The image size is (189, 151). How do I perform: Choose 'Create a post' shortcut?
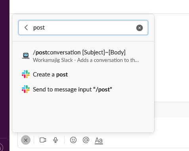coord(83,75)
